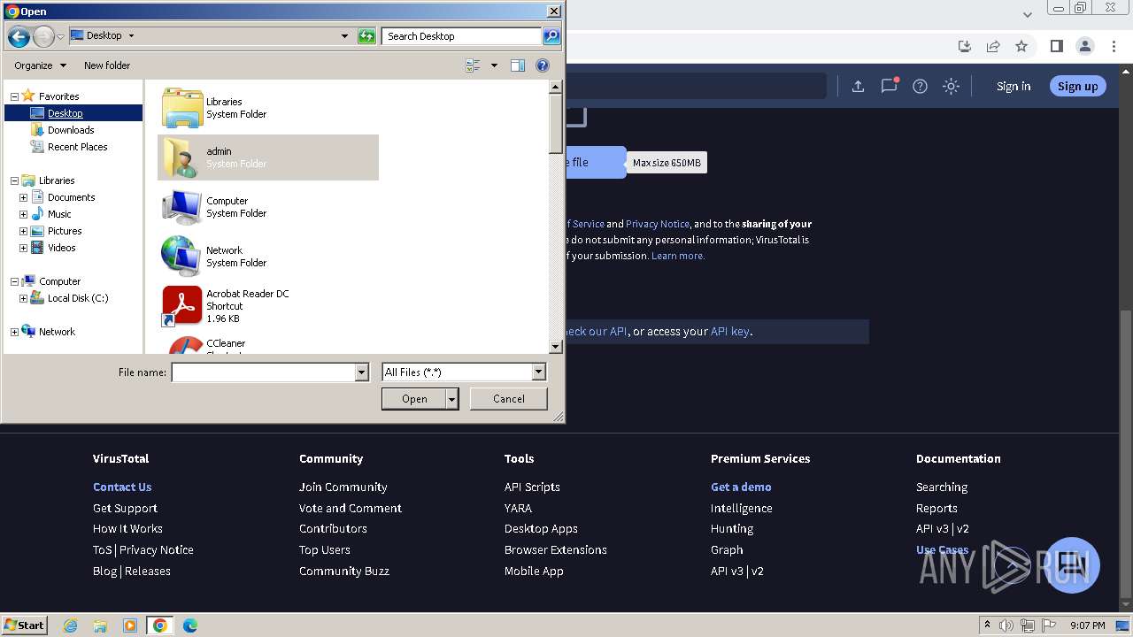Show hidden tray icons arrow

[987, 625]
